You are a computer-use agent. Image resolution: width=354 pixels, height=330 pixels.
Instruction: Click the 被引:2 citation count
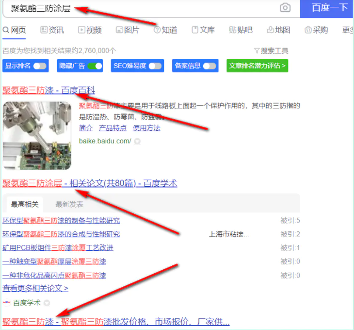tap(290, 234)
